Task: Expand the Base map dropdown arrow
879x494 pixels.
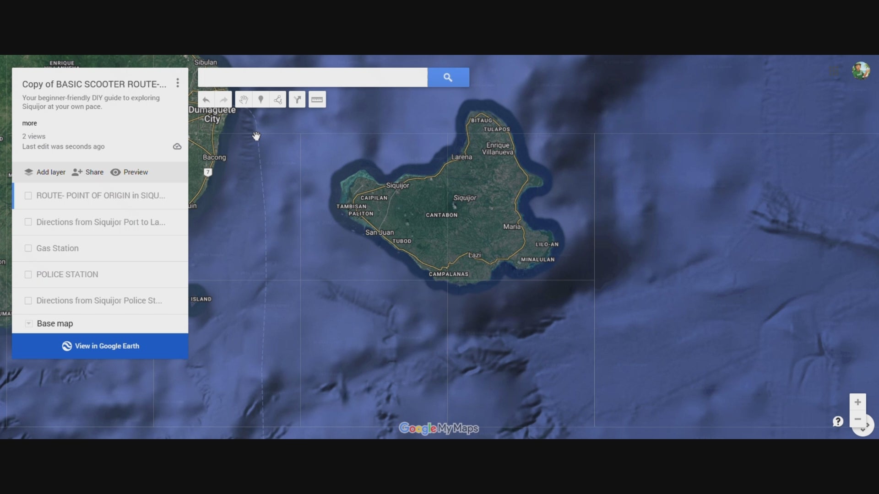Action: [28, 323]
